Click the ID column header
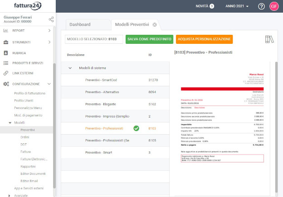 (150, 55)
